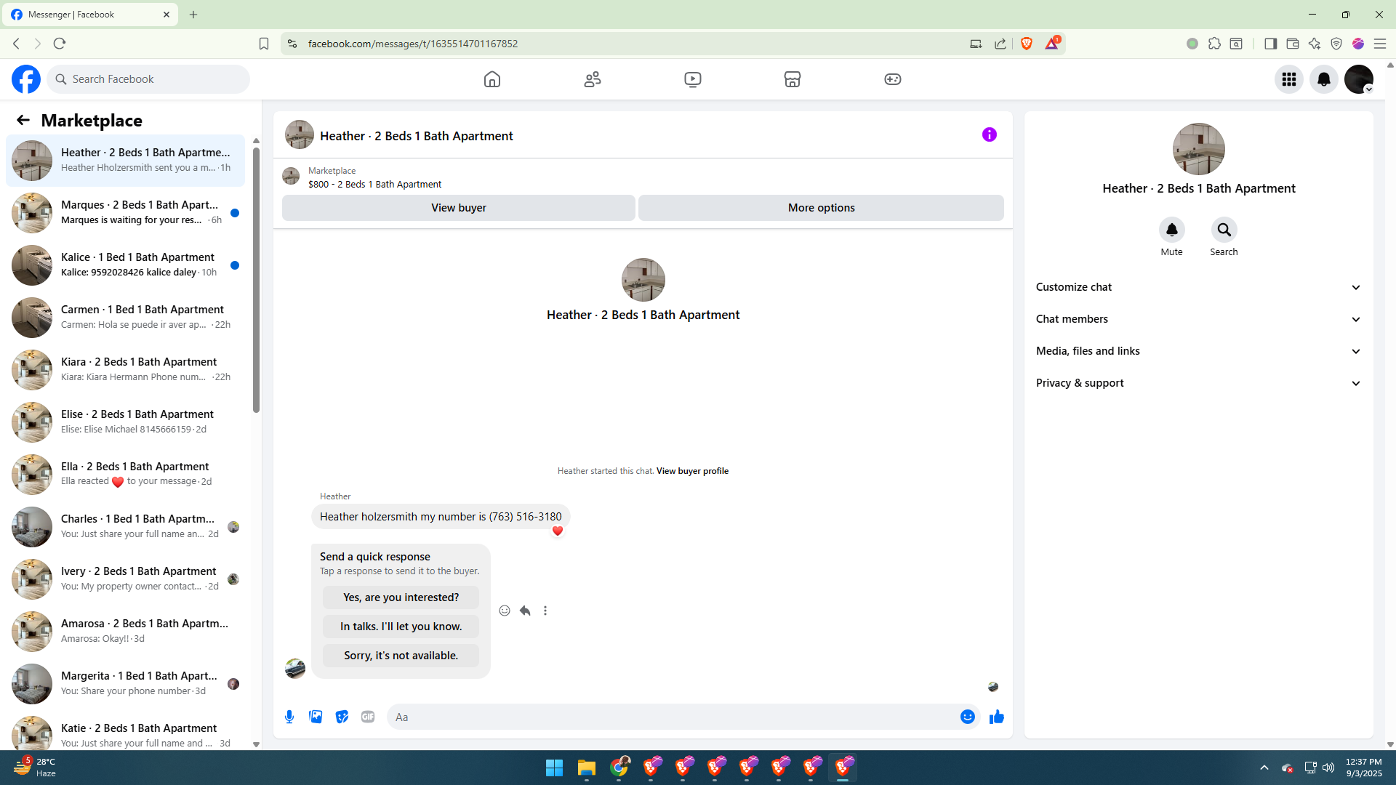The image size is (1396, 785).
Task: Click the Search Facebook field
Action: (149, 79)
